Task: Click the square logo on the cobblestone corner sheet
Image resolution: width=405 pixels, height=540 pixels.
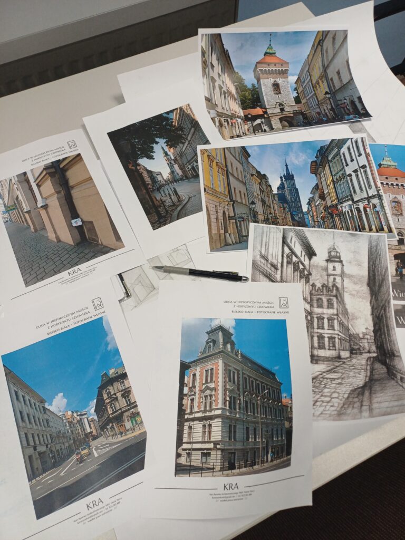Action: pos(72,144)
